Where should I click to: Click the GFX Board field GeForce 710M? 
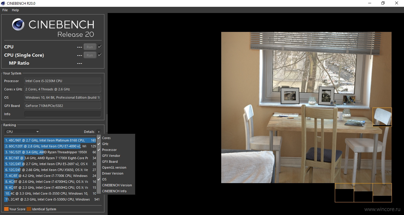point(62,106)
